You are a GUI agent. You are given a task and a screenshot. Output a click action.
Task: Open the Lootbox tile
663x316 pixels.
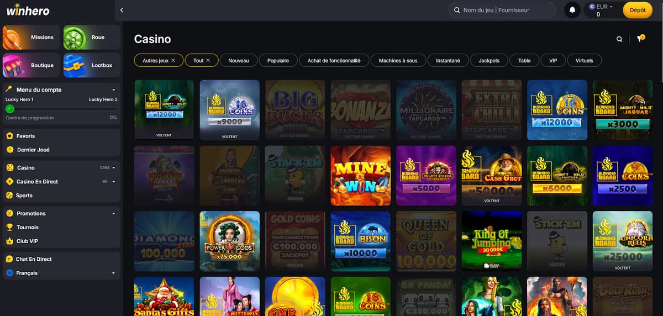[x=92, y=65]
